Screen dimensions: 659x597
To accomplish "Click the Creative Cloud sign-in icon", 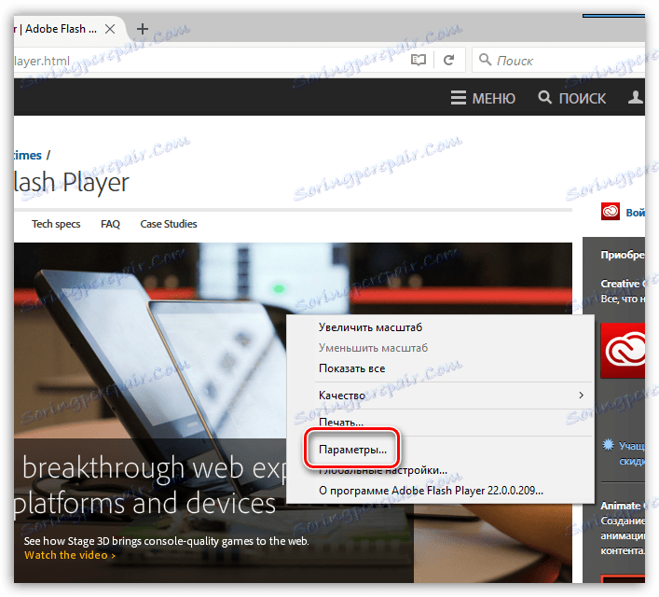I will (611, 211).
